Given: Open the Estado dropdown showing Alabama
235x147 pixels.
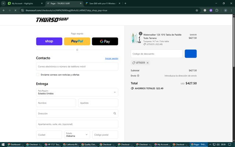Looking at the screenshot, I should 77,135.
